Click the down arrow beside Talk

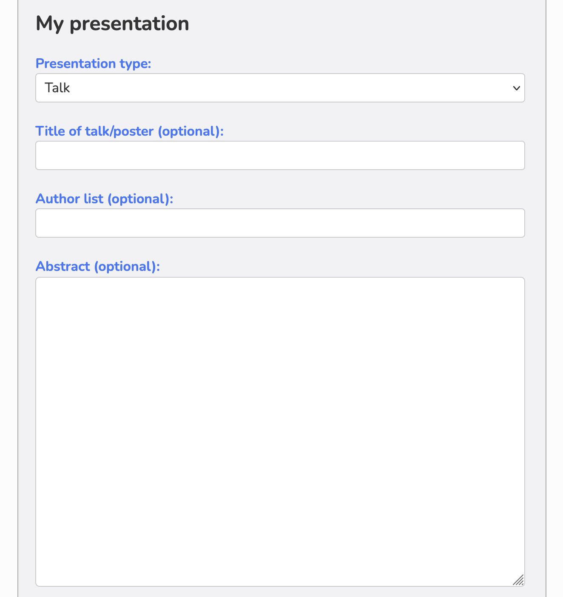[517, 88]
